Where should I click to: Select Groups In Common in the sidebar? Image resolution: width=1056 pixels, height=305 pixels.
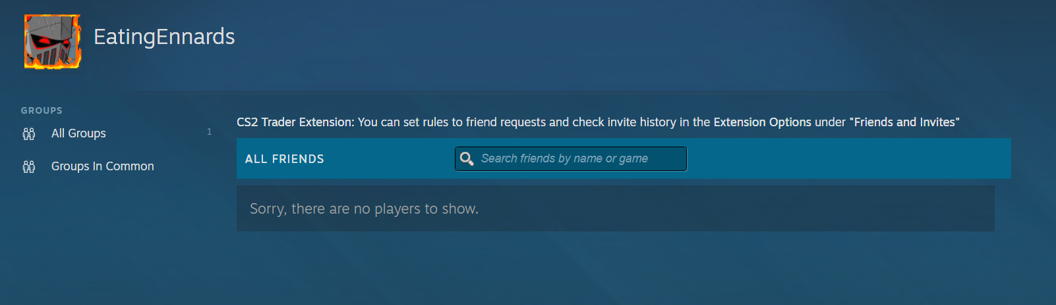tap(103, 166)
